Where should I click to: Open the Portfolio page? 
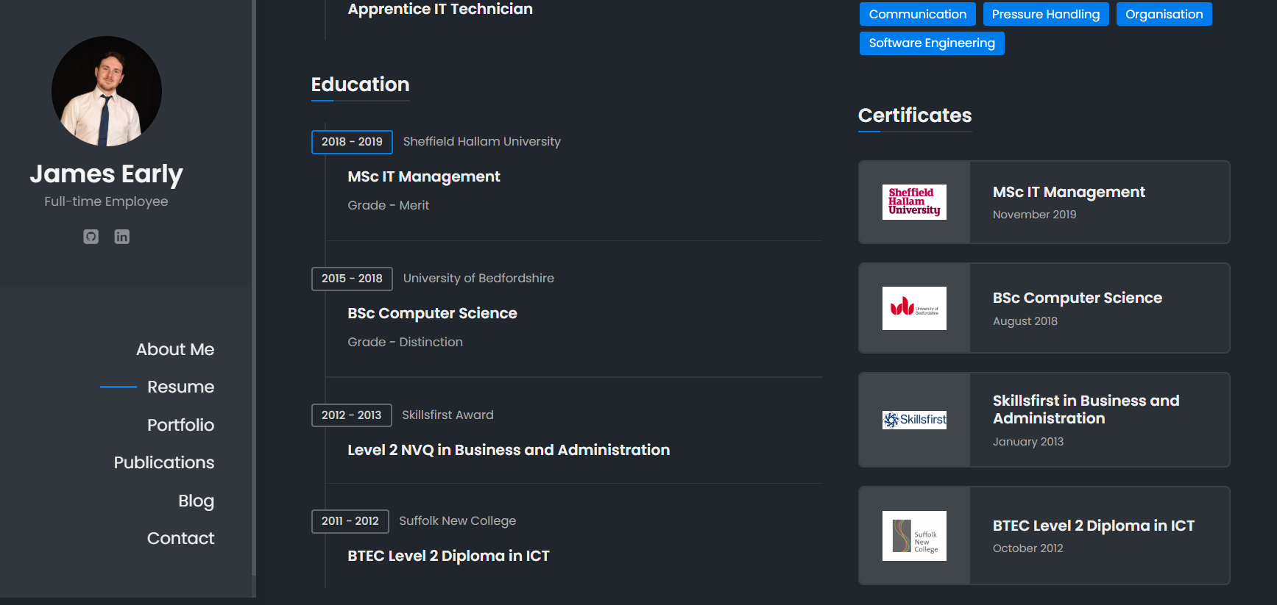[x=180, y=425]
